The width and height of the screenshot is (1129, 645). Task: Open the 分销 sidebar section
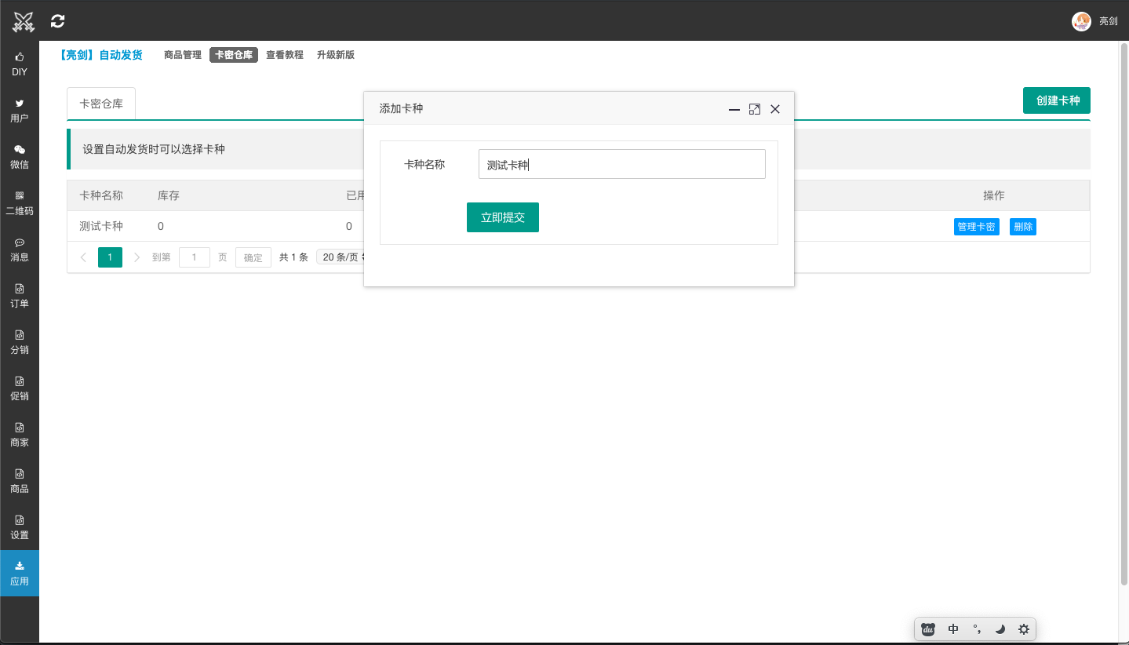pos(20,342)
